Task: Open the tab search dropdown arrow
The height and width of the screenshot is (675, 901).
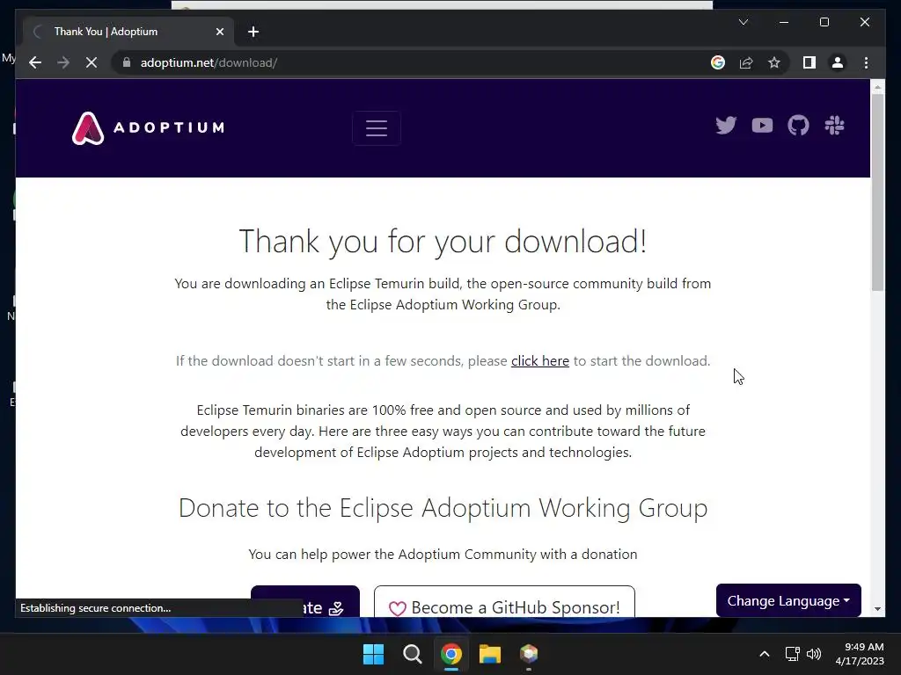Action: (743, 22)
